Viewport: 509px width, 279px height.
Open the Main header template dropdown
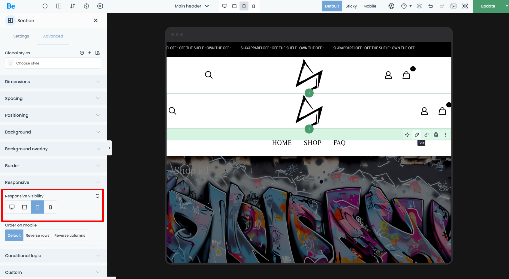click(x=192, y=6)
